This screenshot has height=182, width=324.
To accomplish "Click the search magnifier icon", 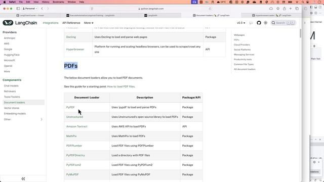I will 273,23.
